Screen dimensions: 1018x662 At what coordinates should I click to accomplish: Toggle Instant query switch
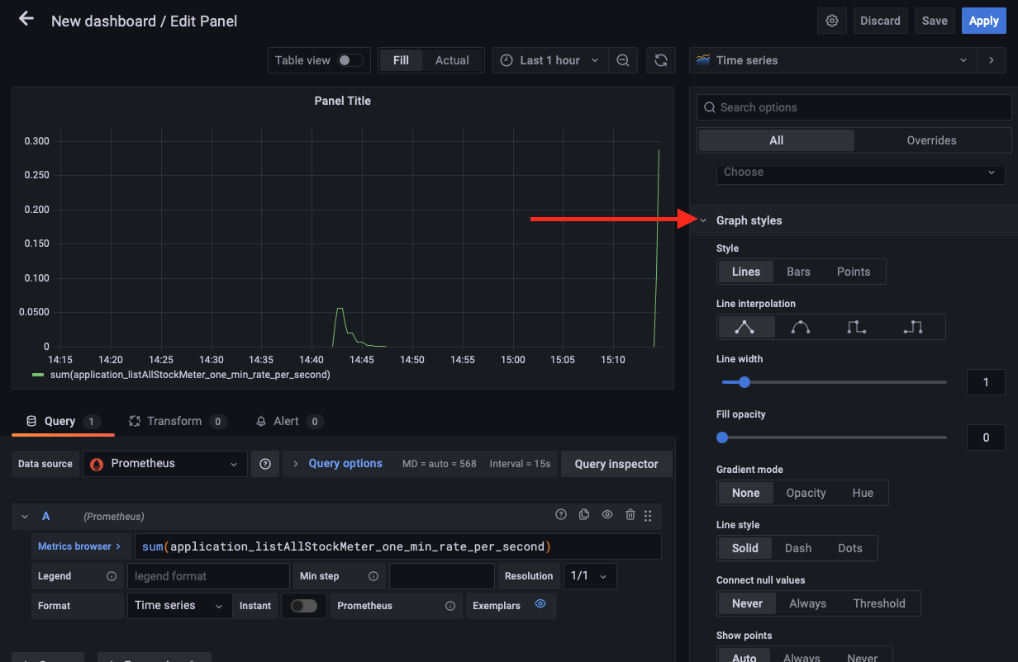303,606
